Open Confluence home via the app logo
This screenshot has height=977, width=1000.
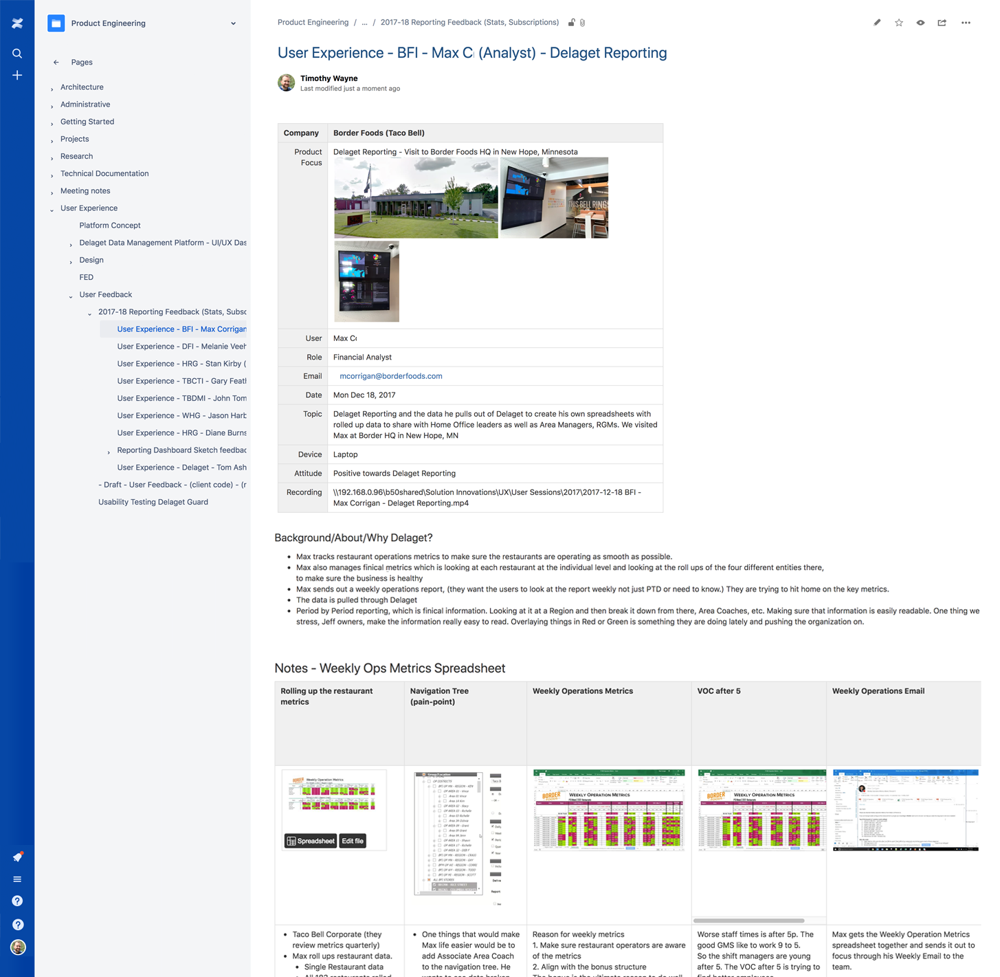17,23
